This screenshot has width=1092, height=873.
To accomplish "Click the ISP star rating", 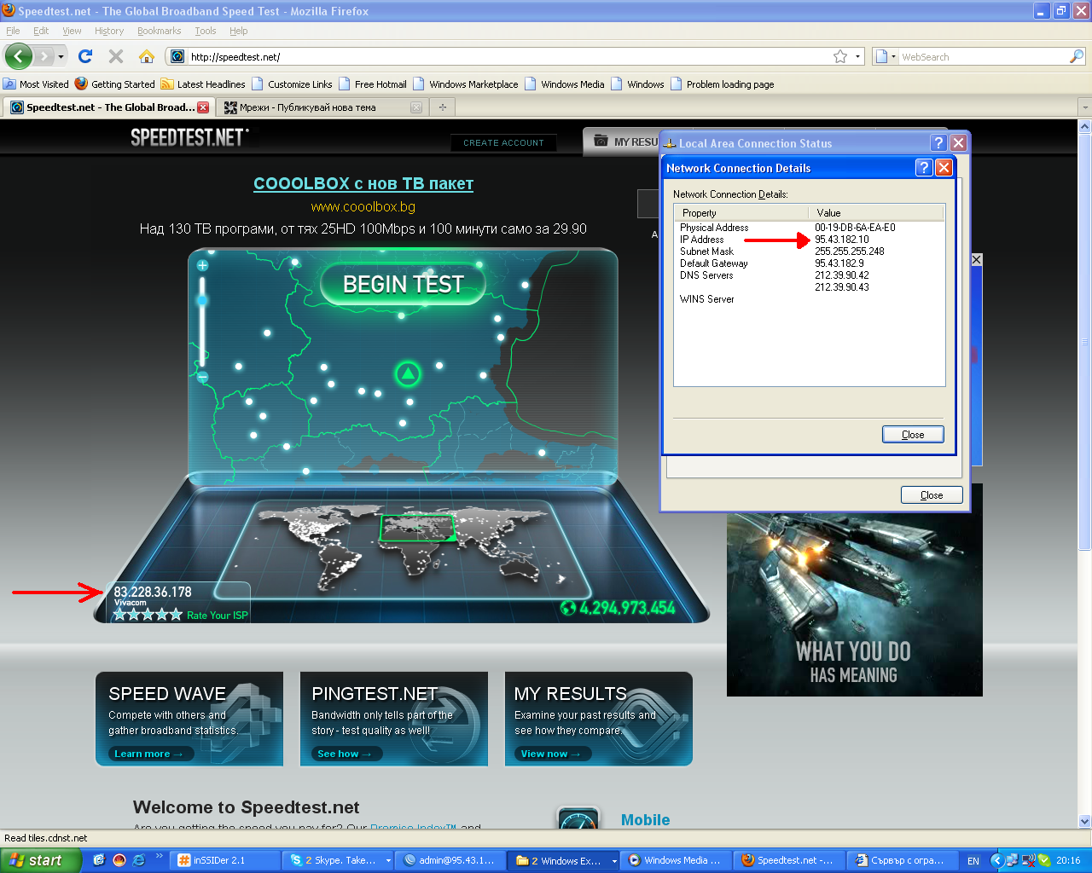I will pos(148,615).
